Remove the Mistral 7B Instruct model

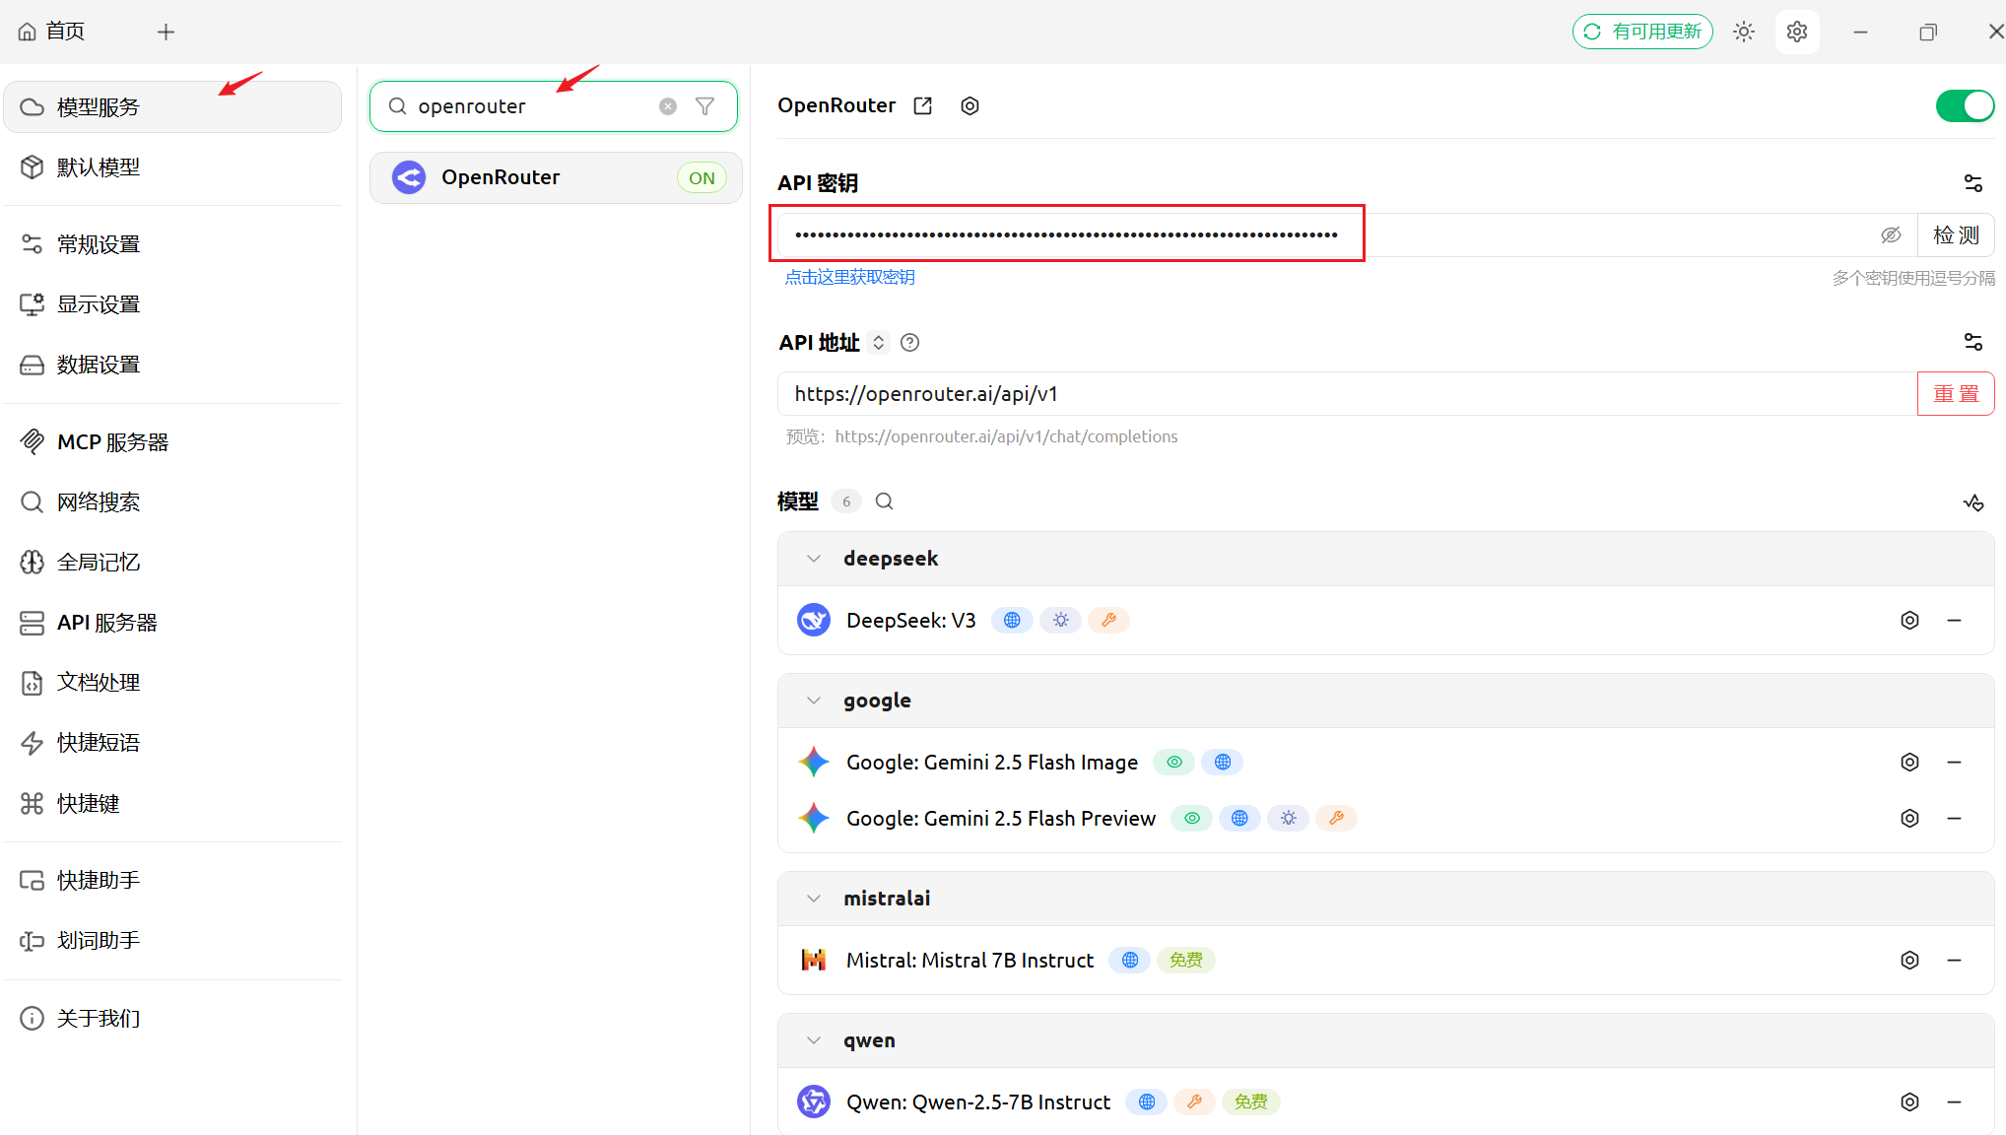pyautogui.click(x=1954, y=961)
